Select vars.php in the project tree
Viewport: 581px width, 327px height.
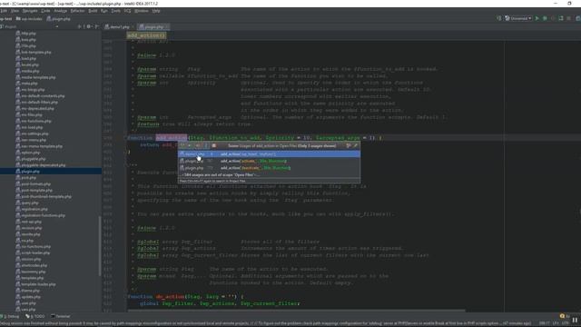(x=26, y=309)
